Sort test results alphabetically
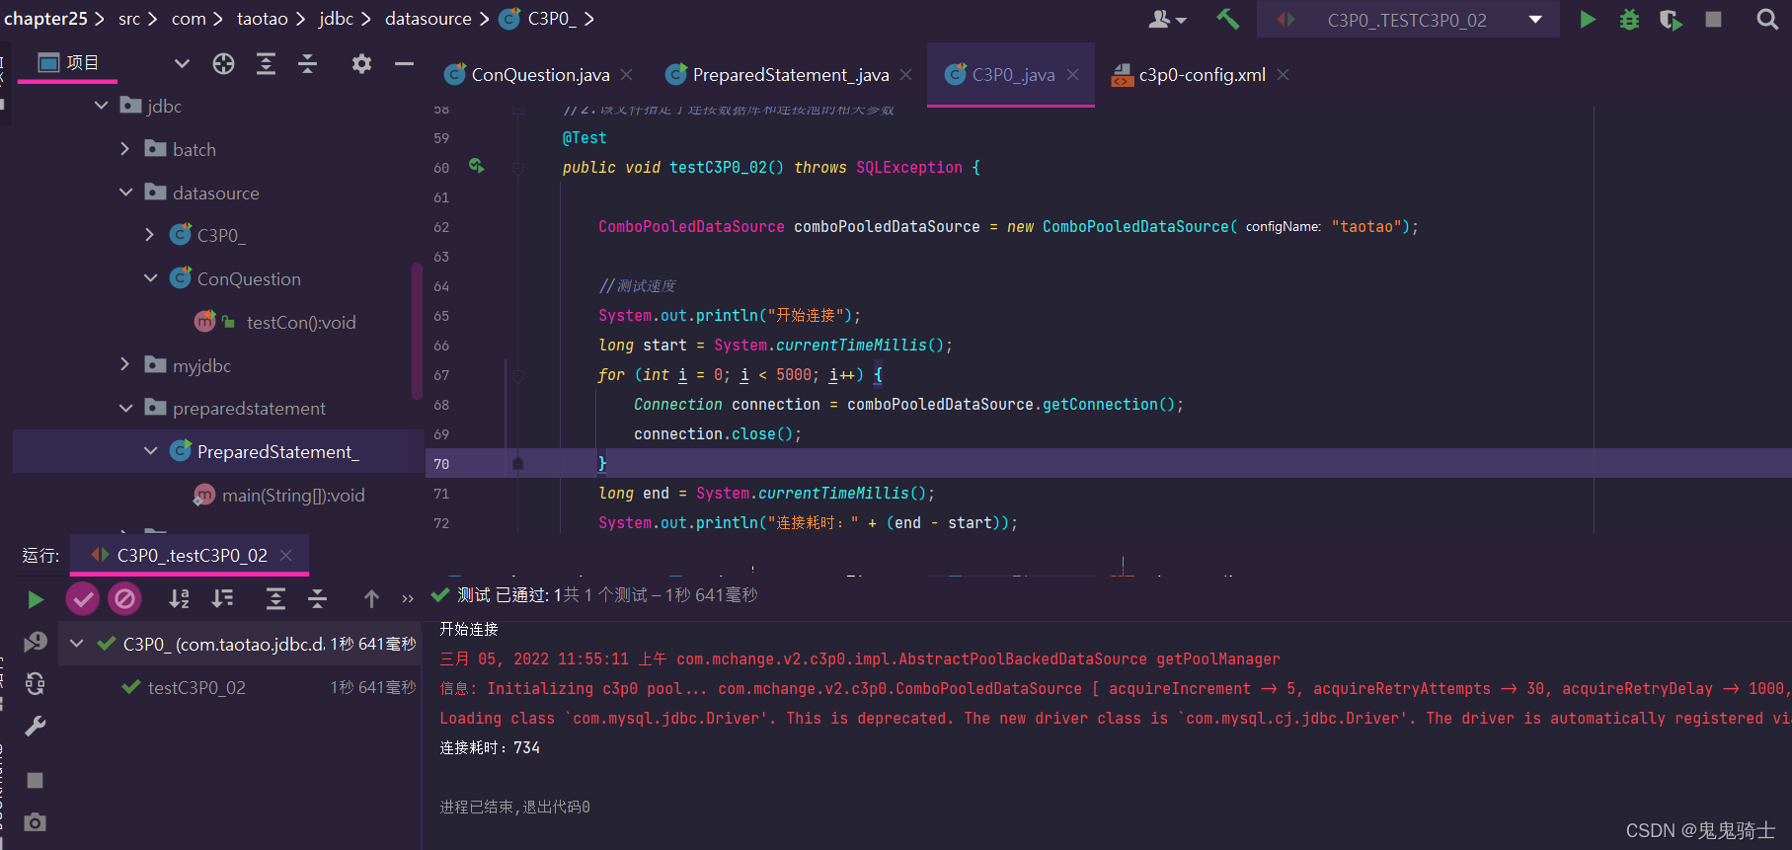1792x850 pixels. pos(179,598)
